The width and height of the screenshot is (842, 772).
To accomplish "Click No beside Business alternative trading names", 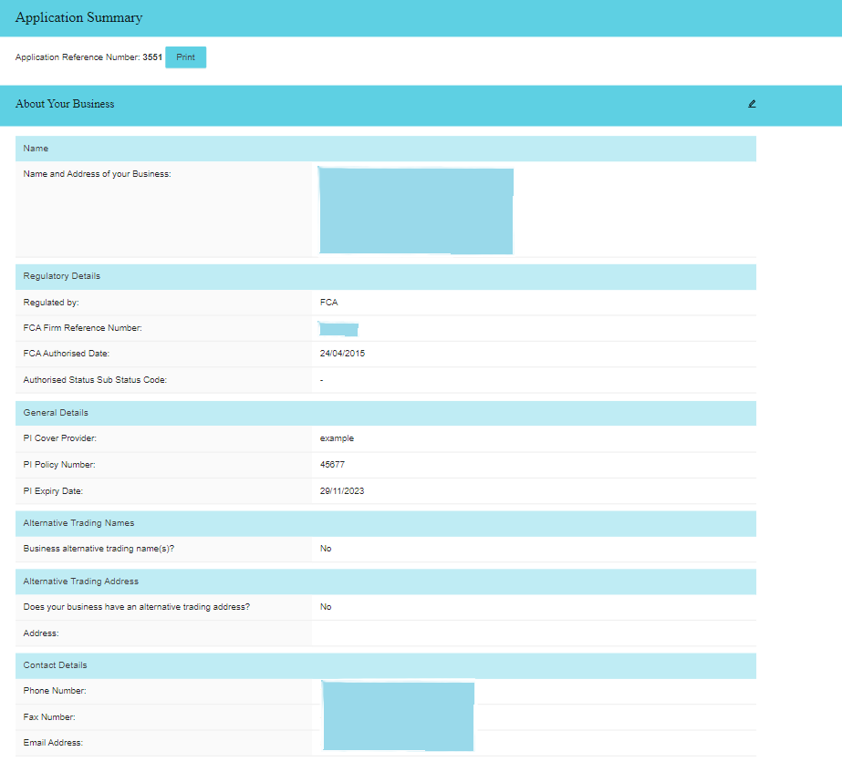I will (325, 549).
